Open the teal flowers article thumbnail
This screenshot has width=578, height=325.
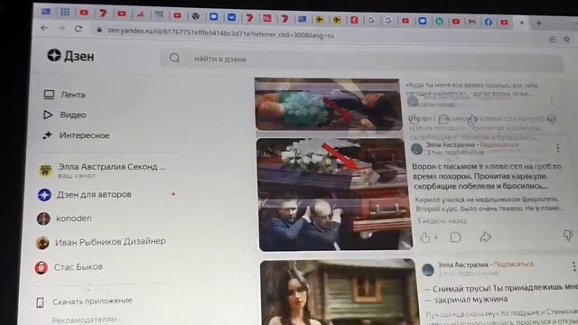point(328,105)
